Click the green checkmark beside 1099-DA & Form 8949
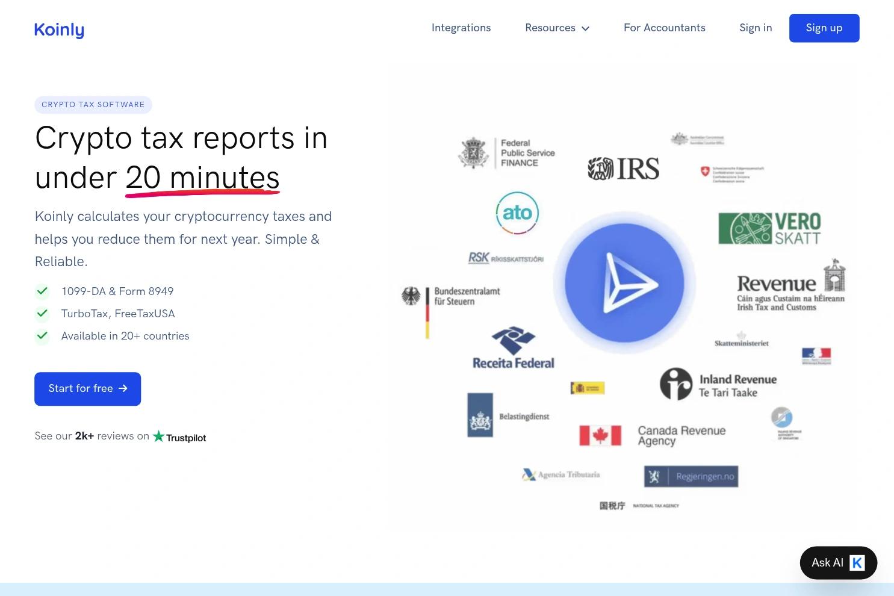Screen dimensions: 894x596 click(42, 291)
